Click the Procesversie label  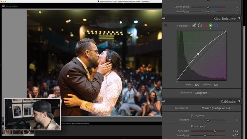point(181,108)
